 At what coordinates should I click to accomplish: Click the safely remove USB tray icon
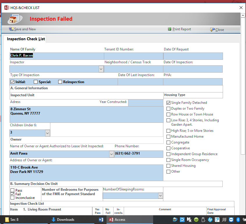tap(203, 219)
